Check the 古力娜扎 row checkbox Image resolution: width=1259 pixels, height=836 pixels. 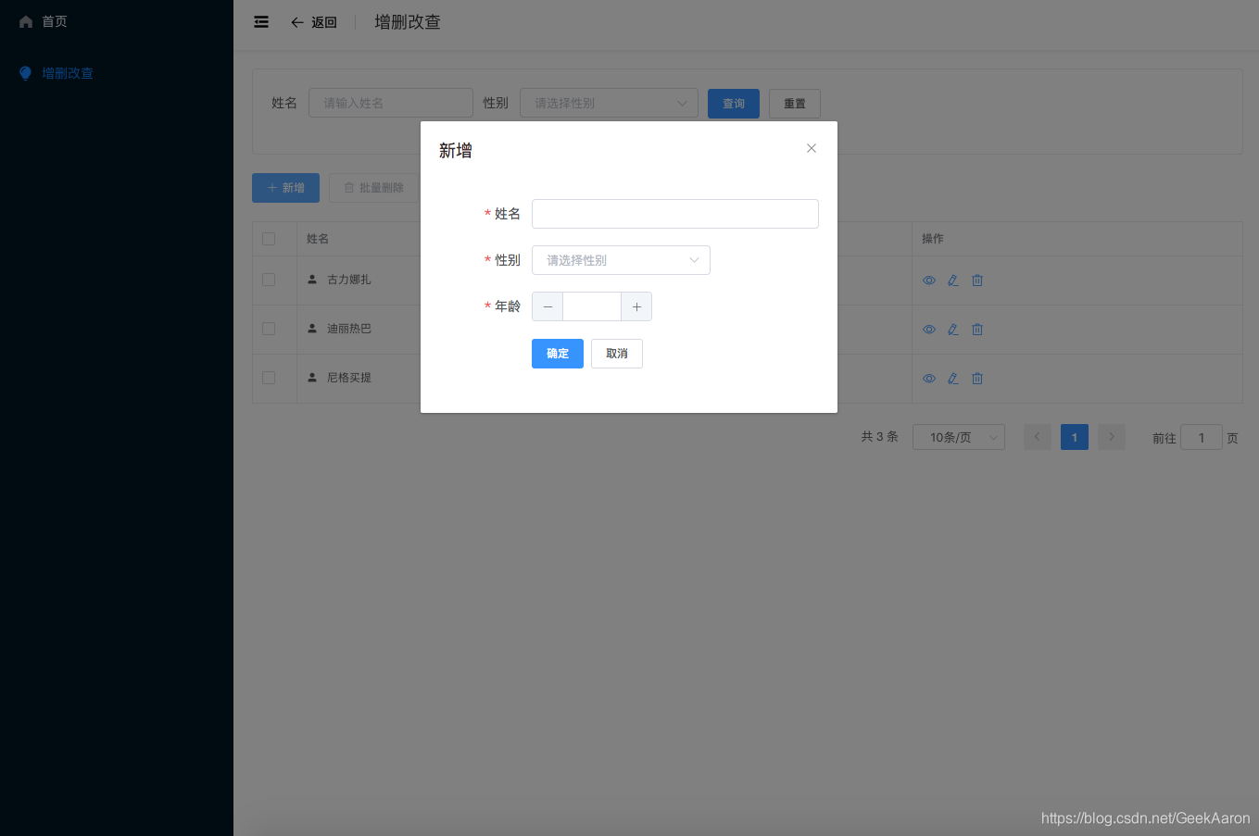(x=269, y=280)
